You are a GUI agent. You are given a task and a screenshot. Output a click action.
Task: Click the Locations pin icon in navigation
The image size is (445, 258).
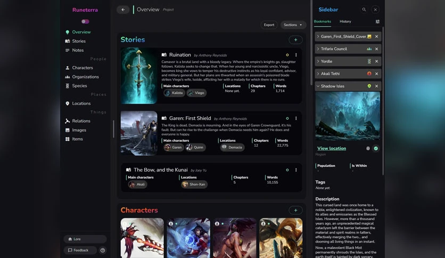(67, 103)
